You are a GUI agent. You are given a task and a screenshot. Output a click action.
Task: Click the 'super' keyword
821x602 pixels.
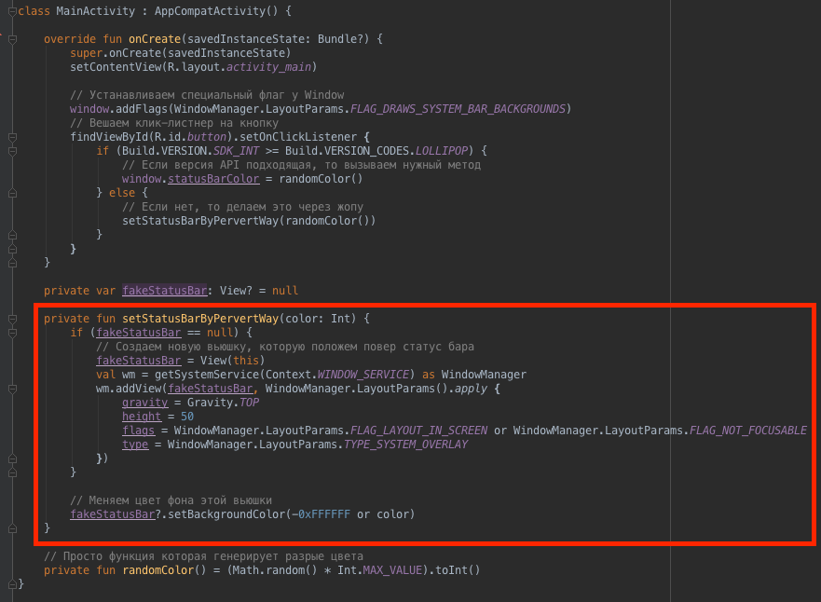pyautogui.click(x=86, y=53)
